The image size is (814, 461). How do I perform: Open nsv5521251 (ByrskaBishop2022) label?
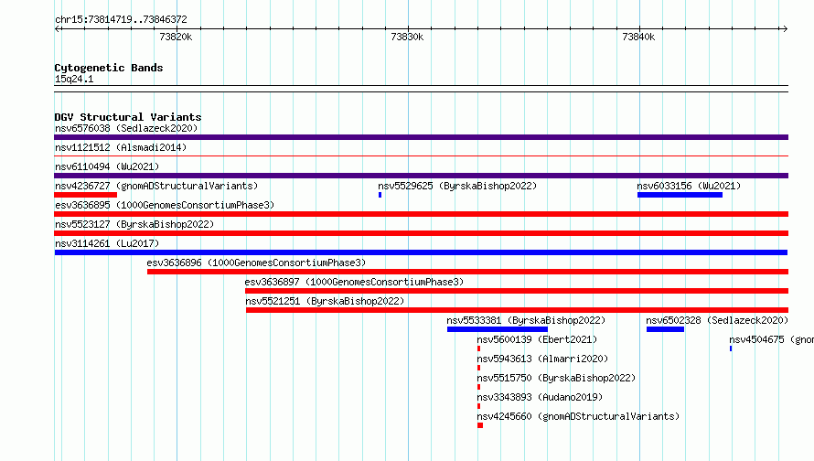coord(325,301)
